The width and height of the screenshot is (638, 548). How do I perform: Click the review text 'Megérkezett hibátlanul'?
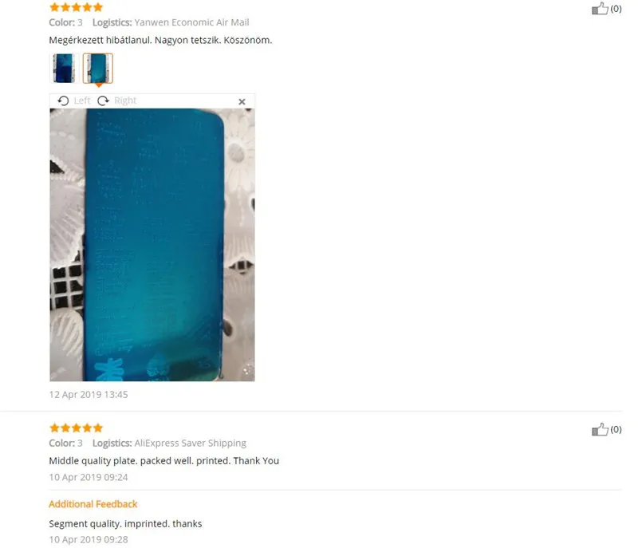click(100, 40)
